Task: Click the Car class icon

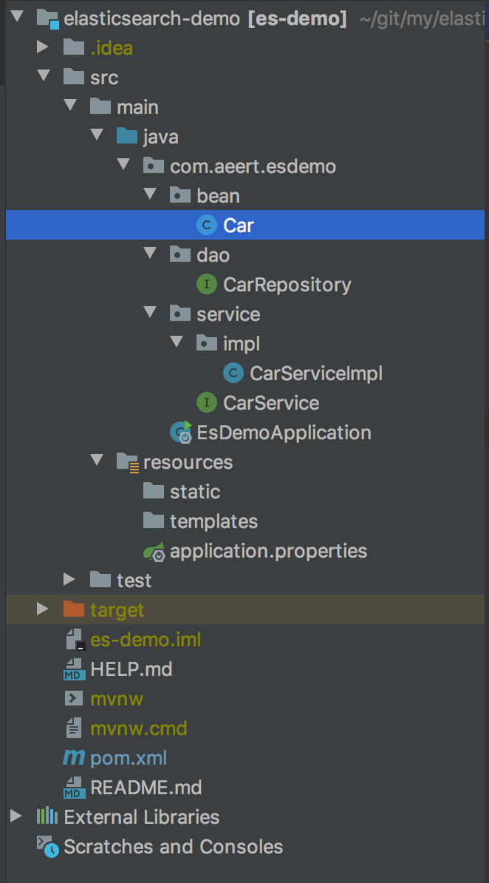Action: point(206,225)
